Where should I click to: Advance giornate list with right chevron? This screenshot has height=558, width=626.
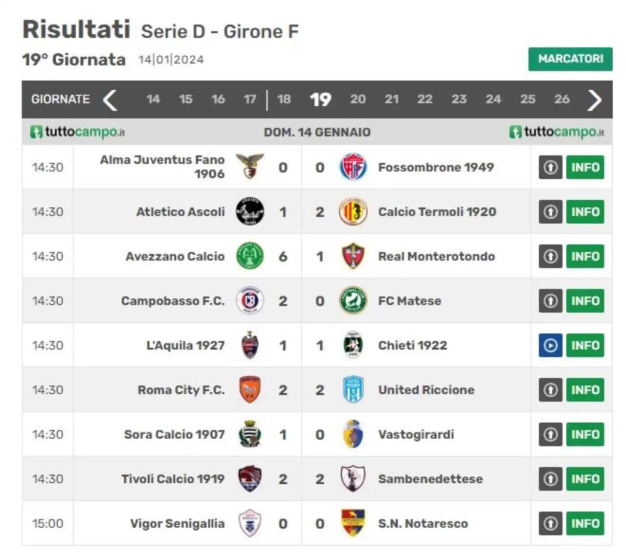(x=594, y=100)
